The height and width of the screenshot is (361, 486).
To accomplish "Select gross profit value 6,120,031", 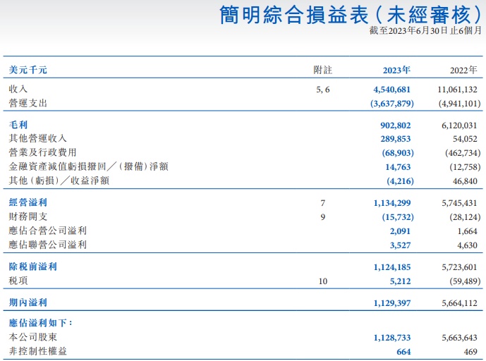I will pos(459,126).
